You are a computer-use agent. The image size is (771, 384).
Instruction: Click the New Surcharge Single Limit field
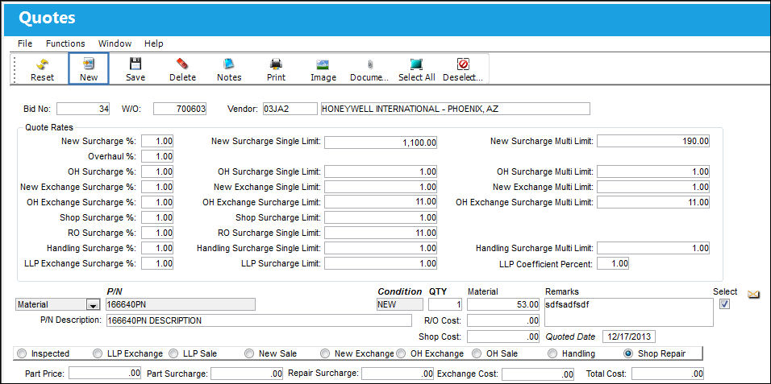[381, 142]
